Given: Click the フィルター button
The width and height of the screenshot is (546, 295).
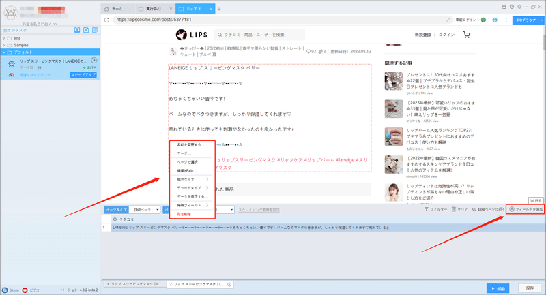Looking at the screenshot, I should 435,209.
